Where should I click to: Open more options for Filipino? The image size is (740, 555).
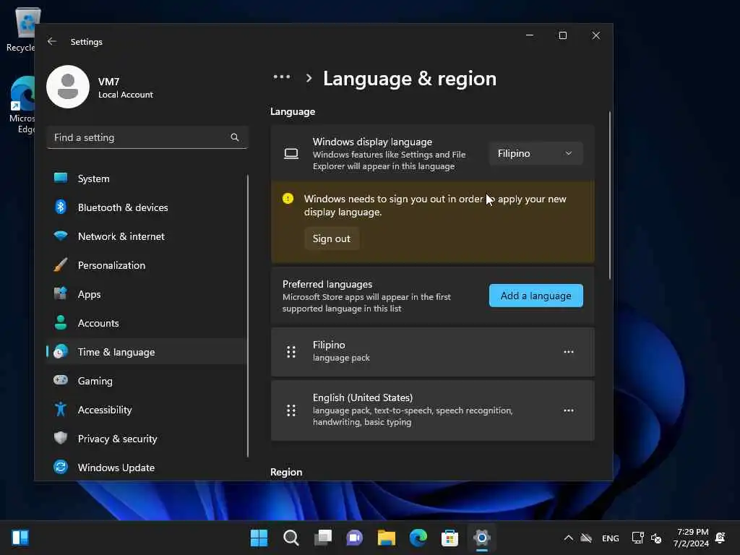(569, 352)
